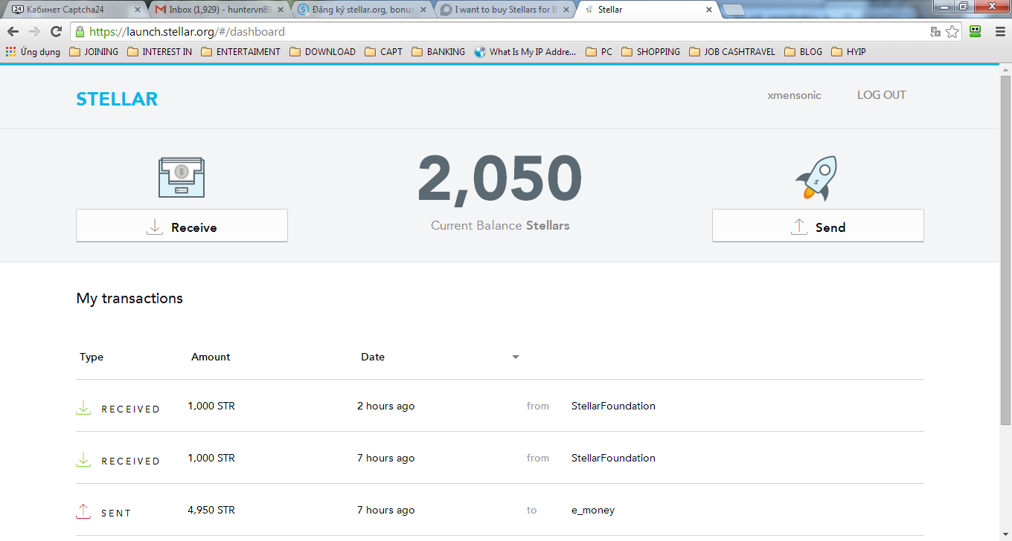Click the translate icon in address bar
This screenshot has height=541, width=1012.
935,32
